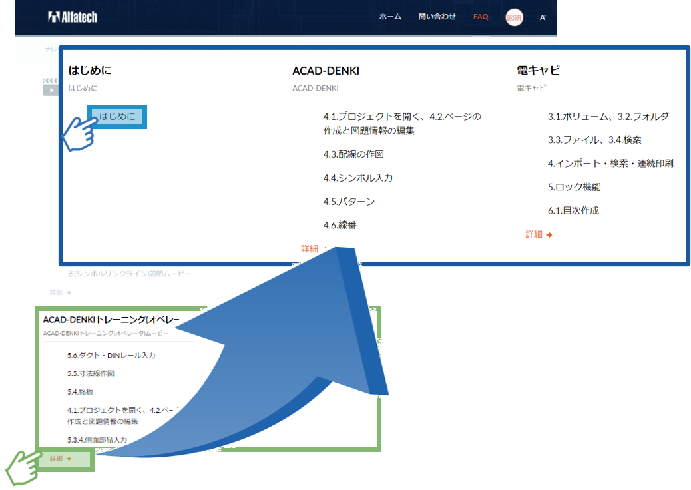Click はじめに section heading

90,70
